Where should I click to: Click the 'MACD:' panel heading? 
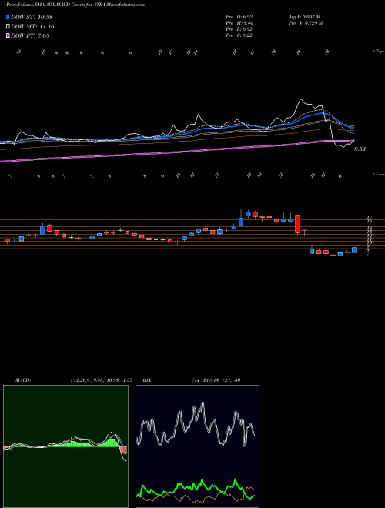(x=23, y=380)
